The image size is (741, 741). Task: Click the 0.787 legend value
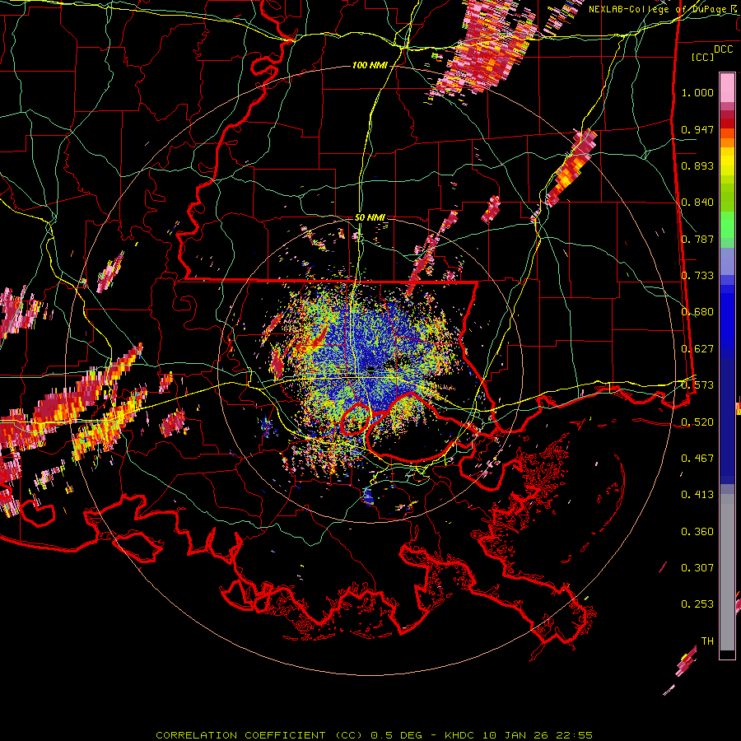697,239
